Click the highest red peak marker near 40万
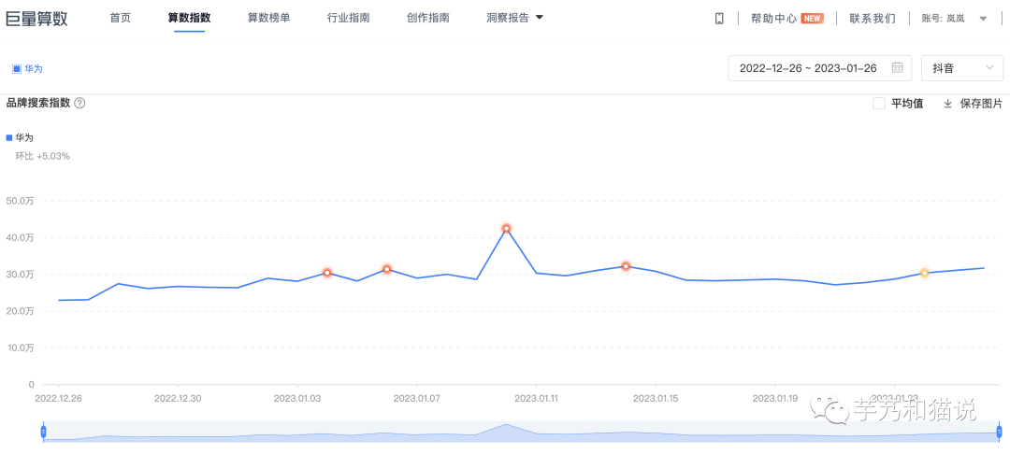Image resolution: width=1010 pixels, height=454 pixels. pos(506,228)
